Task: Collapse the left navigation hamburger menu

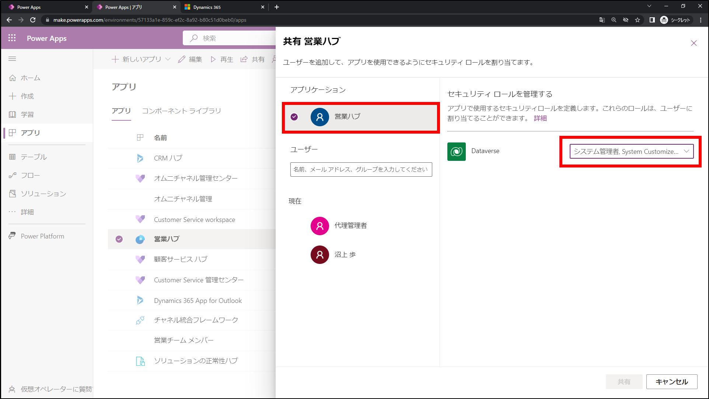Action: click(12, 59)
